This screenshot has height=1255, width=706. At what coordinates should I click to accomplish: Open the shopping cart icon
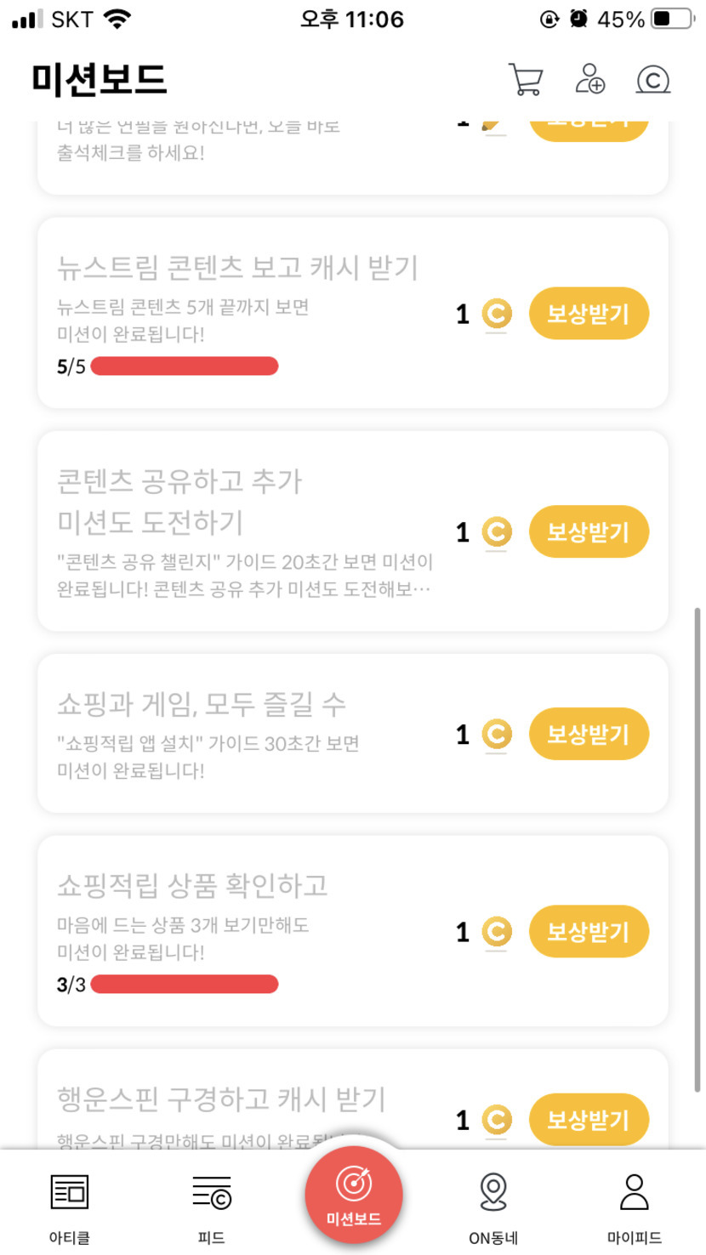(526, 80)
